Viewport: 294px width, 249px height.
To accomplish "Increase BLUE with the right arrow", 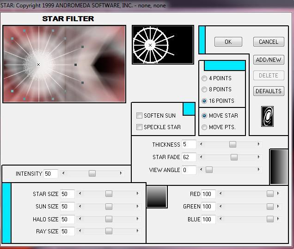I will coord(278,219).
